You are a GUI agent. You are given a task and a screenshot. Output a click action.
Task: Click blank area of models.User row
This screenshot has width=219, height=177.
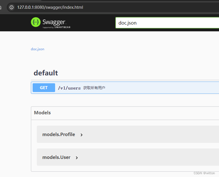[x=146, y=157]
